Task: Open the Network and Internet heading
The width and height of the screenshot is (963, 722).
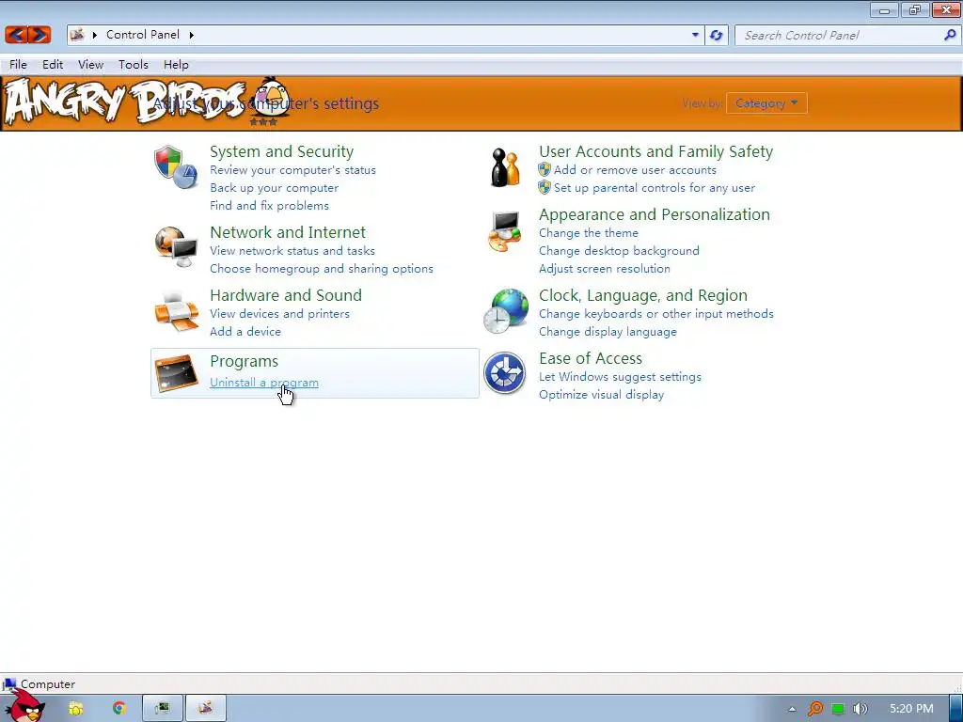Action: coord(288,233)
